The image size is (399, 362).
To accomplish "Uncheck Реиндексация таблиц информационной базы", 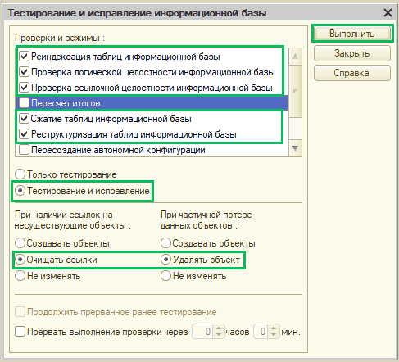I will pyautogui.click(x=24, y=57).
